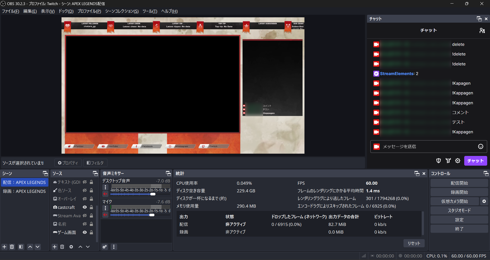Open マイク three-dot options menu
The image size is (490, 260).
coord(105,208)
